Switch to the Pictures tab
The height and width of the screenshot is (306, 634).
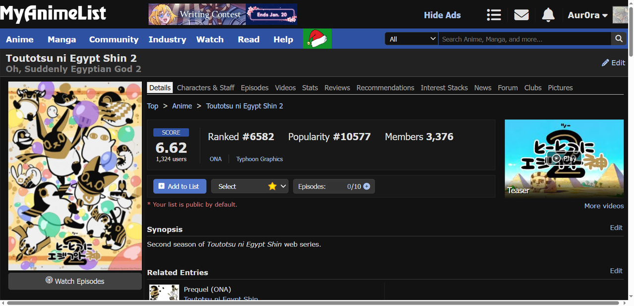click(x=560, y=88)
